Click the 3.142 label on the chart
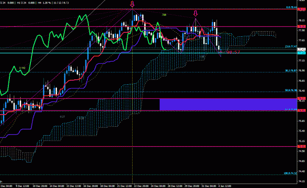The height and width of the screenshot is (188, 307). [22, 68]
